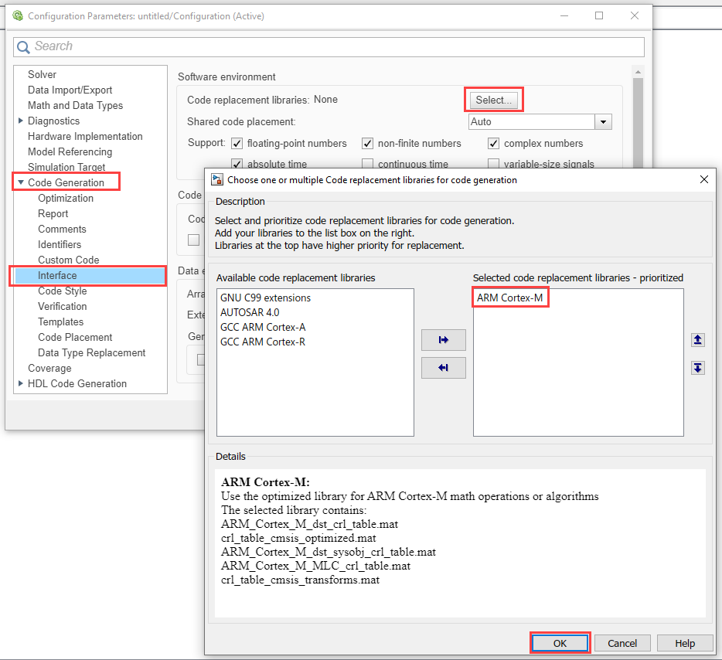The image size is (722, 660).
Task: Expand the HDL Code Generation node
Action: (x=21, y=383)
